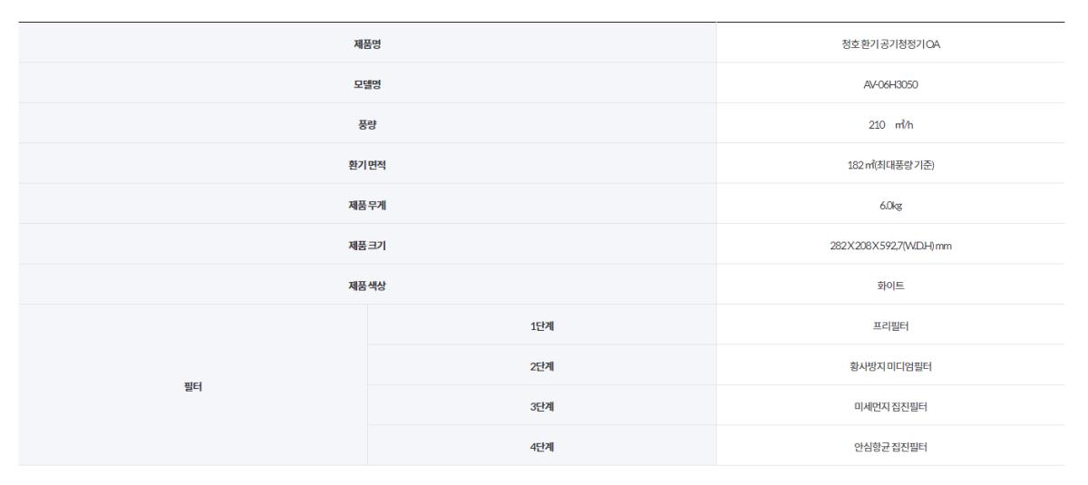Select the model number AV-06H3050

coord(890,82)
